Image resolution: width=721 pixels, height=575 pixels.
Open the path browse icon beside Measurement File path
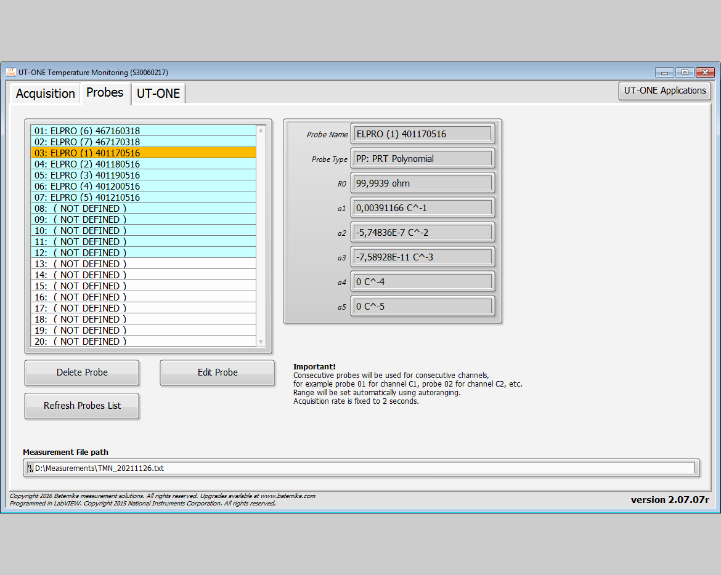30,468
